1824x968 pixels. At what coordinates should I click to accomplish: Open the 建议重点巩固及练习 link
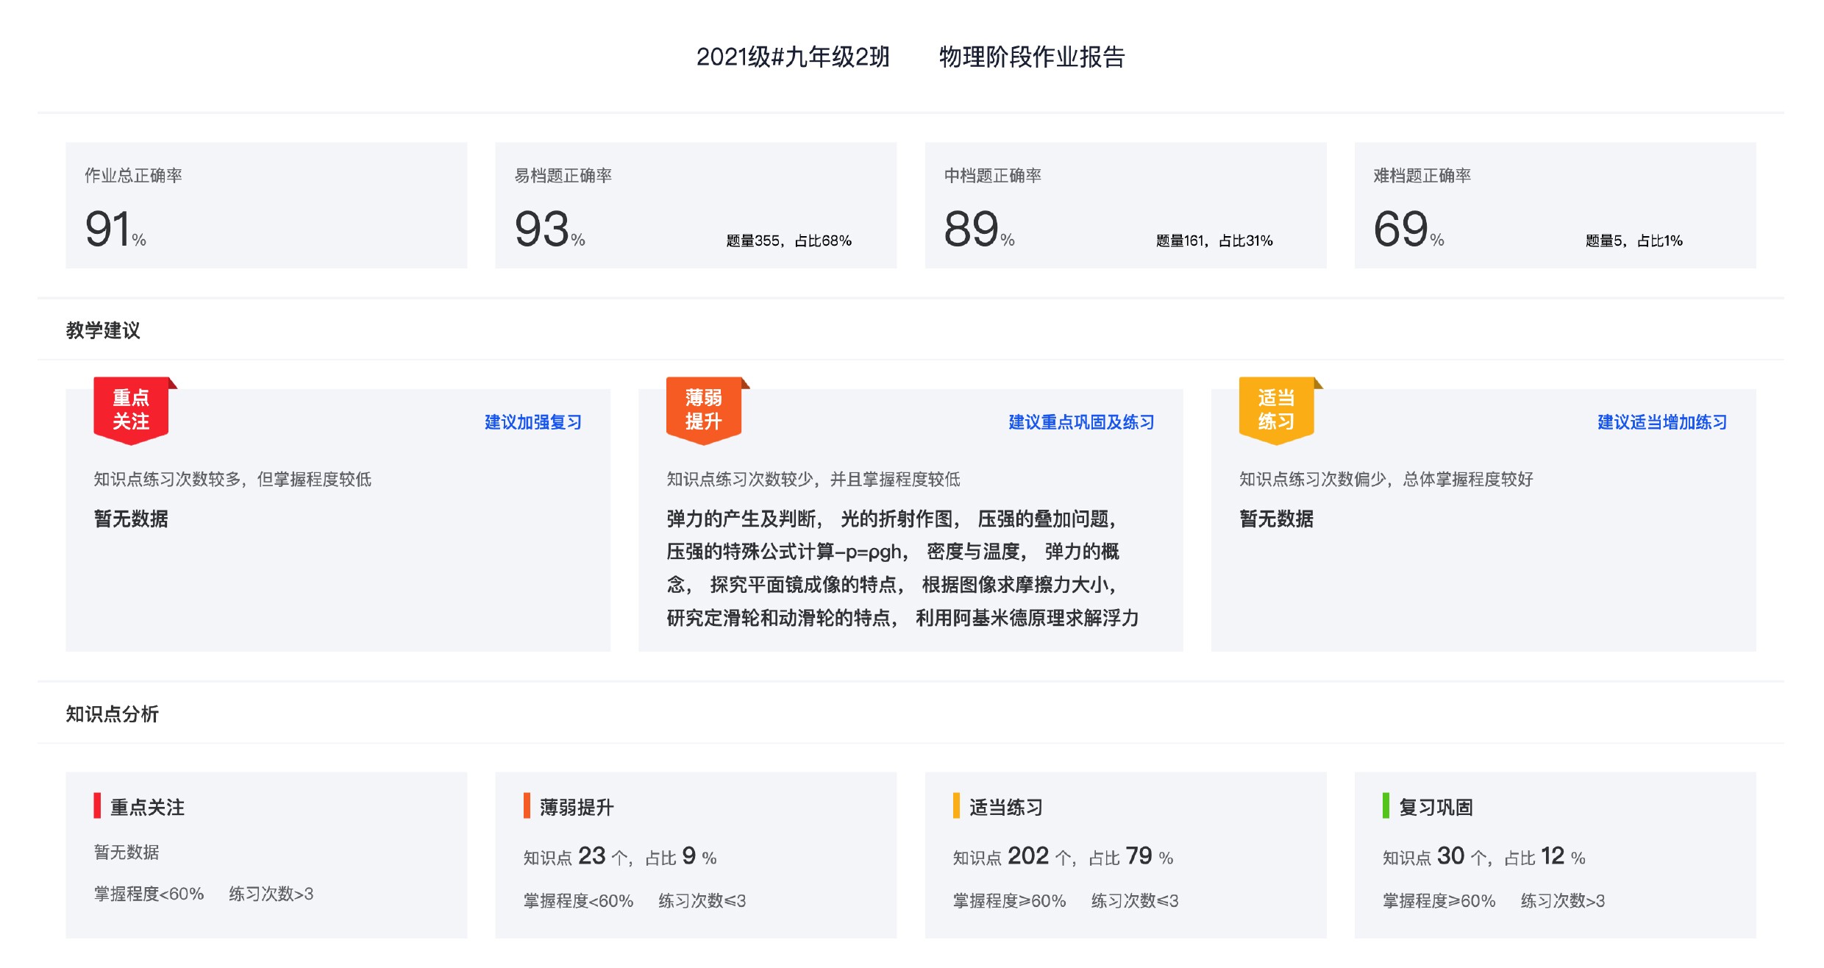click(1081, 422)
